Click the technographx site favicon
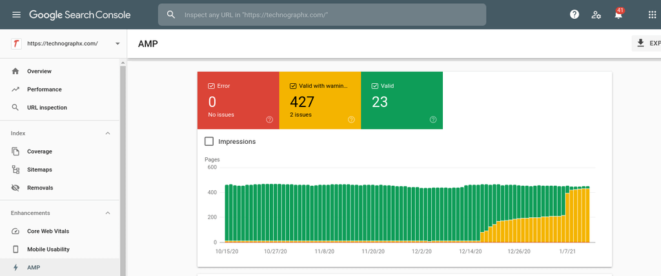Screen dimensions: 661x276 [16, 43]
